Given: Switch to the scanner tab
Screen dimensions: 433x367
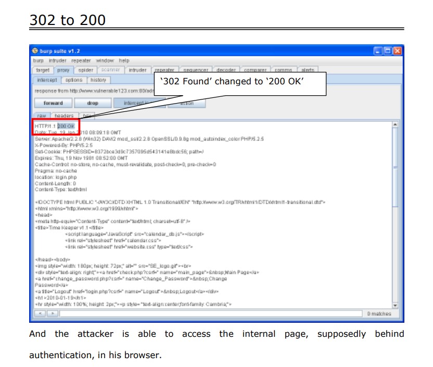Looking at the screenshot, I should click(110, 70).
